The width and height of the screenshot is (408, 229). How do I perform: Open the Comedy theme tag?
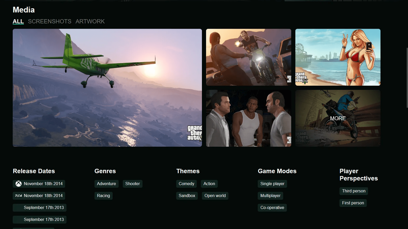(x=186, y=184)
